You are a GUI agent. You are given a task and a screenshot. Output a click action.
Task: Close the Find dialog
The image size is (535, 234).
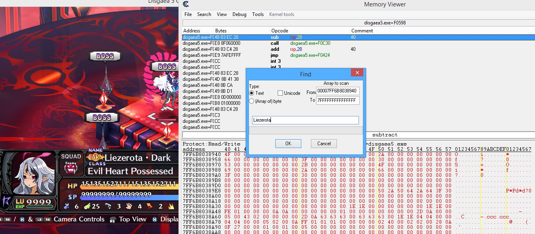point(357,72)
